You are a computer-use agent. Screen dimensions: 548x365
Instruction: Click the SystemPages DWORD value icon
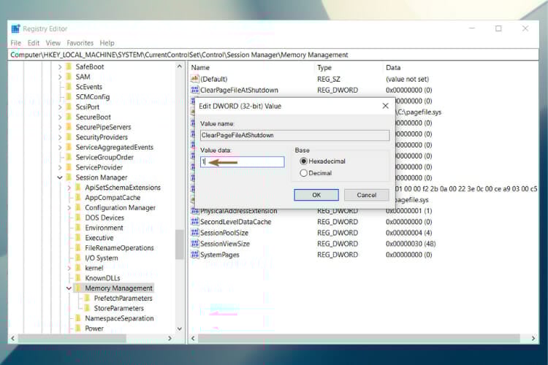pyautogui.click(x=194, y=255)
